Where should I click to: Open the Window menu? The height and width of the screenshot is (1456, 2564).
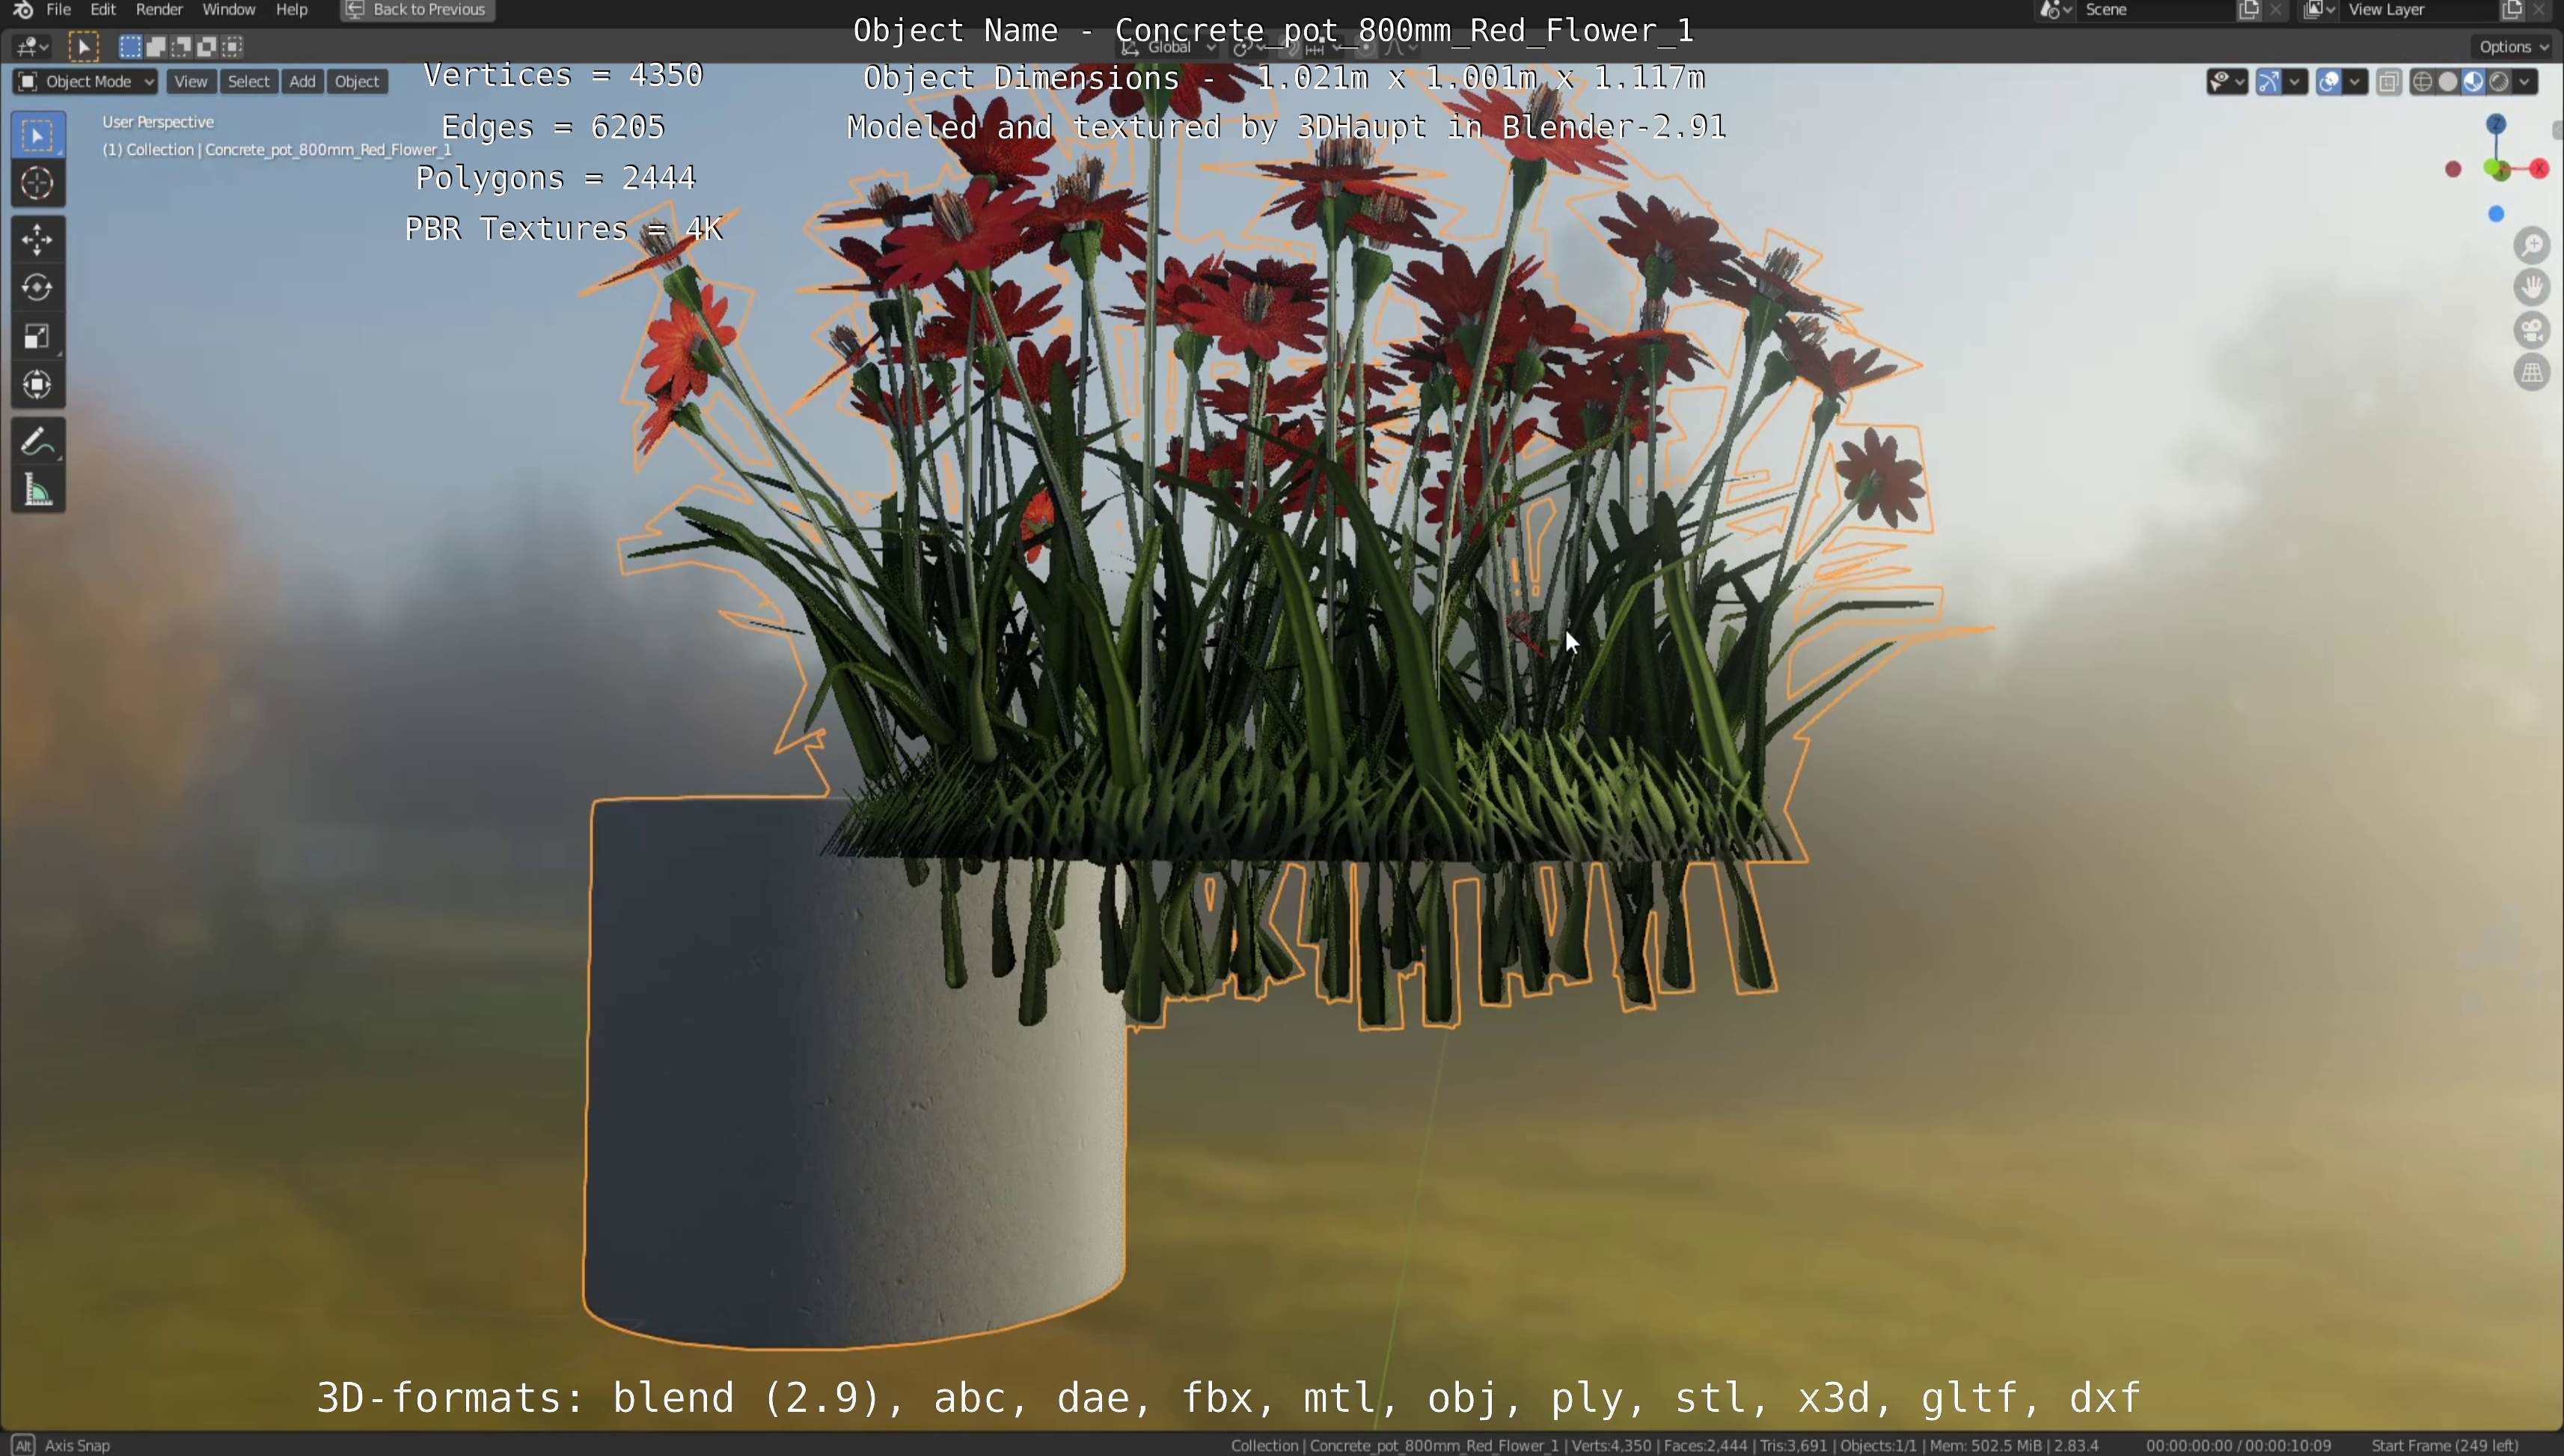tap(229, 10)
